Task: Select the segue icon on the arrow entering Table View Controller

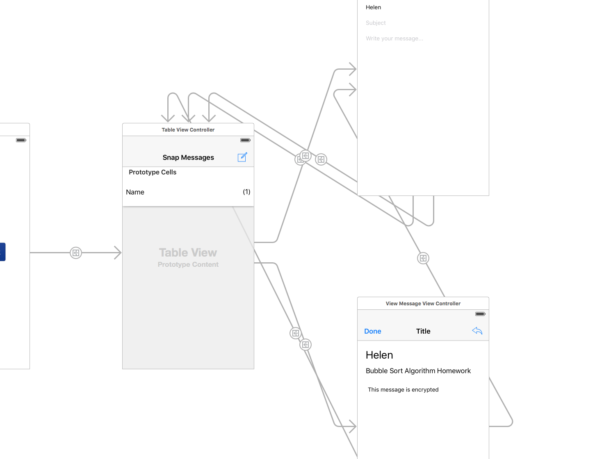Action: 76,253
